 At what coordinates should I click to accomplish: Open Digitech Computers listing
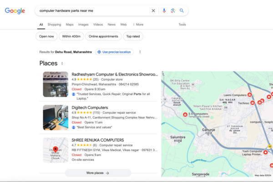point(90,108)
